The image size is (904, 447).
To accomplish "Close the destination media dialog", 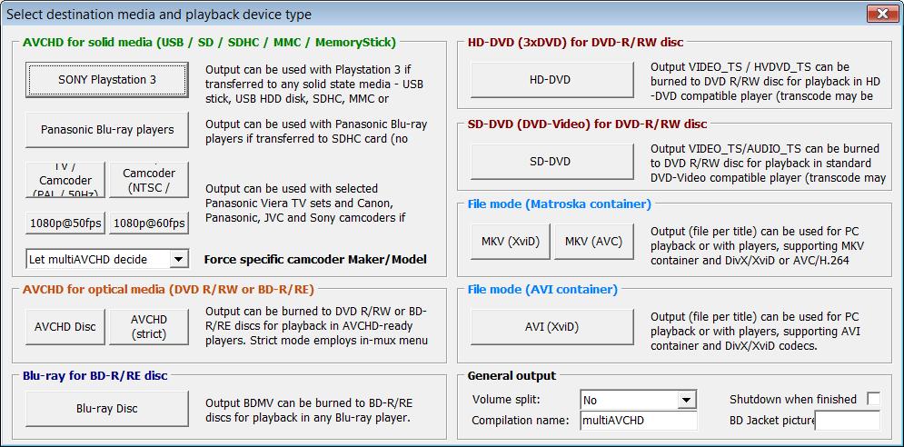I will (882, 14).
